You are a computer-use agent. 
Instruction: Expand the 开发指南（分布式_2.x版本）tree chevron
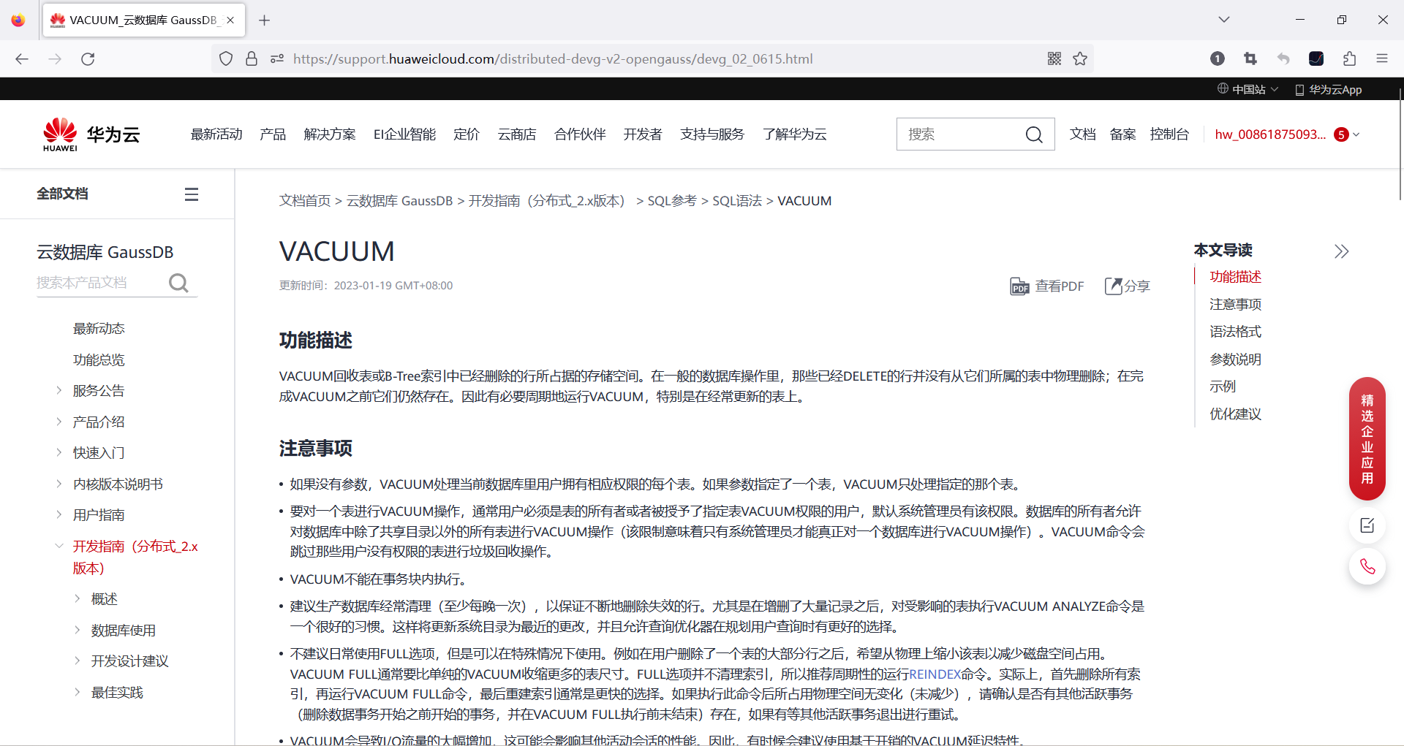pos(59,546)
